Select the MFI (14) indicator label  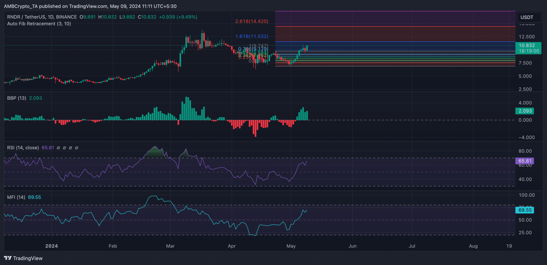tap(16, 197)
